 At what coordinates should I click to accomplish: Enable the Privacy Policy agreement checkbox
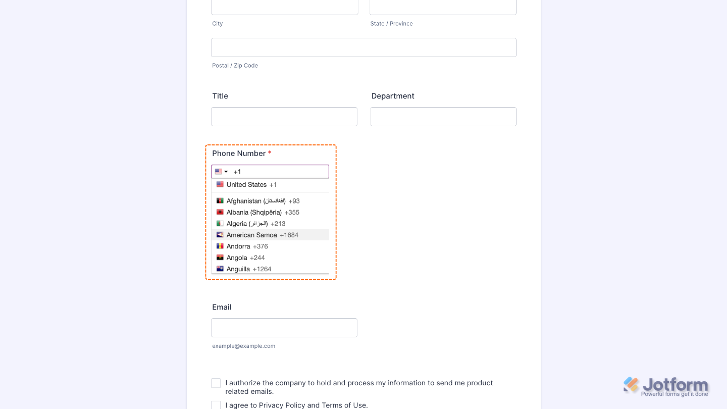pyautogui.click(x=216, y=405)
